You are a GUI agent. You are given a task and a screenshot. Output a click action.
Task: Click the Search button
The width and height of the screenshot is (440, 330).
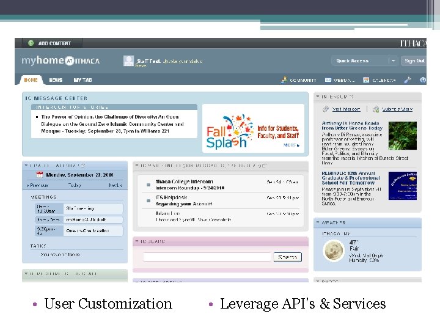click(287, 257)
